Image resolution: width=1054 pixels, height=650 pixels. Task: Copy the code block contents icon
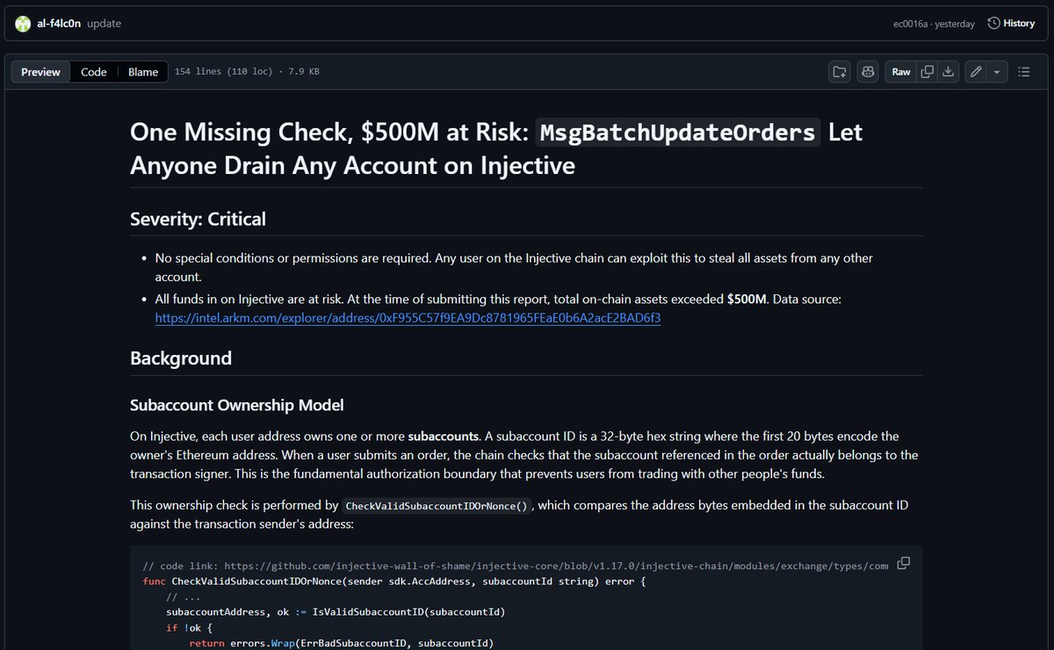903,563
